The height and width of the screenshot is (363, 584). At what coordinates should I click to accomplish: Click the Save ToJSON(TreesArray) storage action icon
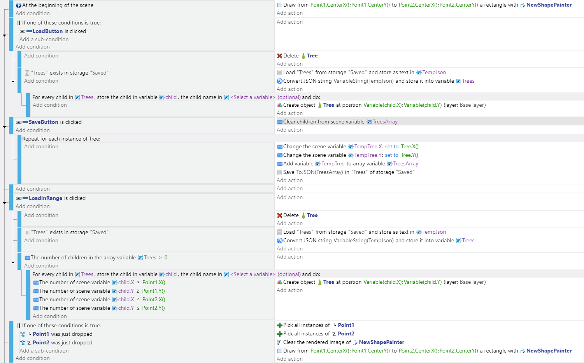pyautogui.click(x=279, y=172)
